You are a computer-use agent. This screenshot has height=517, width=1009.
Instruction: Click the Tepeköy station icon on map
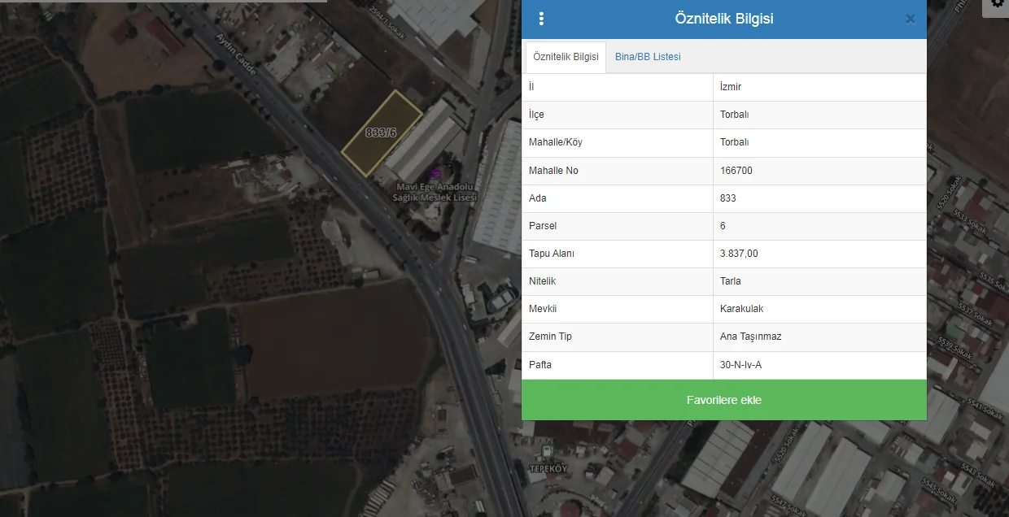click(x=548, y=449)
